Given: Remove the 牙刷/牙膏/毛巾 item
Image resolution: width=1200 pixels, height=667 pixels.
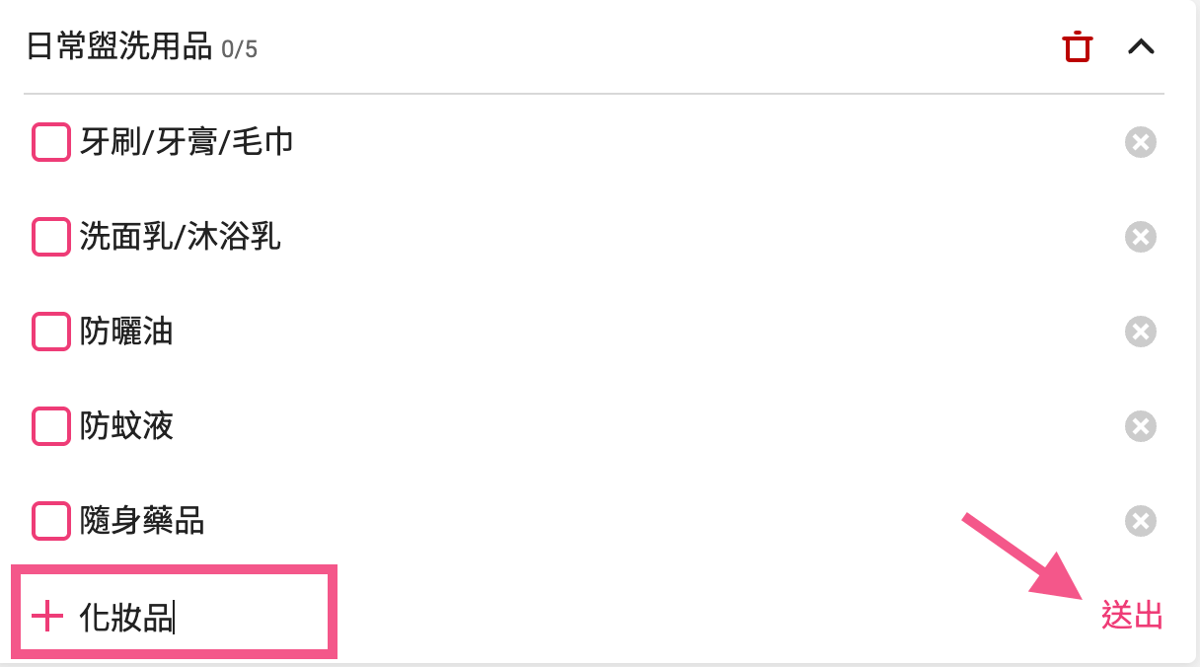Looking at the screenshot, I should click(1140, 142).
